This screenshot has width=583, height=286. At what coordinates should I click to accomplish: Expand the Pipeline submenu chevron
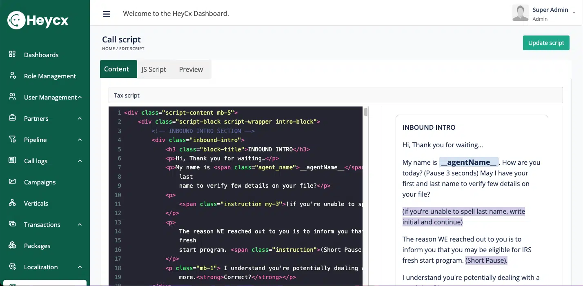click(80, 140)
